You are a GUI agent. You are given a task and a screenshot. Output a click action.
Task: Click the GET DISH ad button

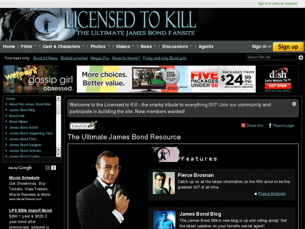coord(278,86)
